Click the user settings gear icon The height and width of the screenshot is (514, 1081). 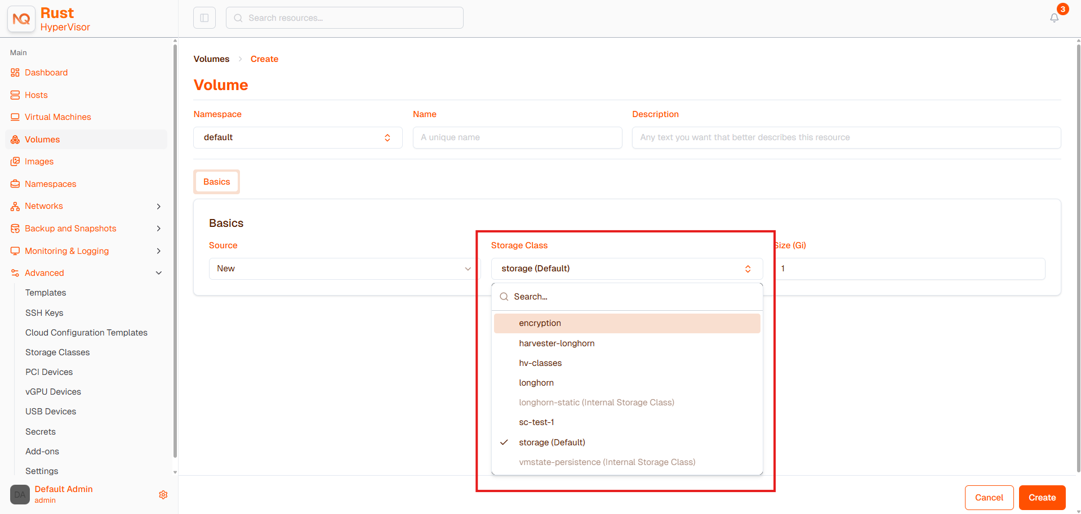[x=163, y=494]
